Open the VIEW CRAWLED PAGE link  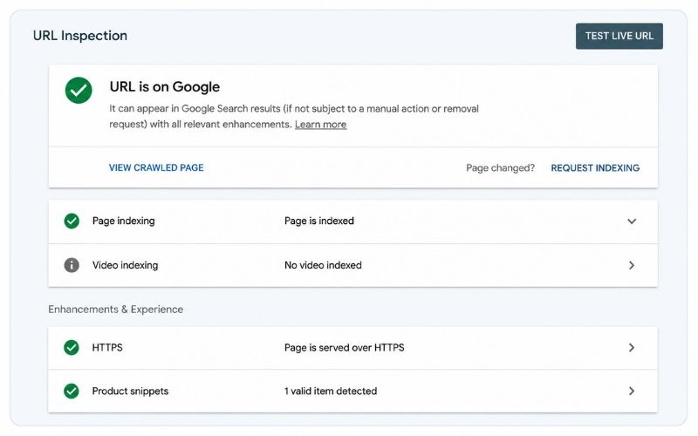coord(156,167)
